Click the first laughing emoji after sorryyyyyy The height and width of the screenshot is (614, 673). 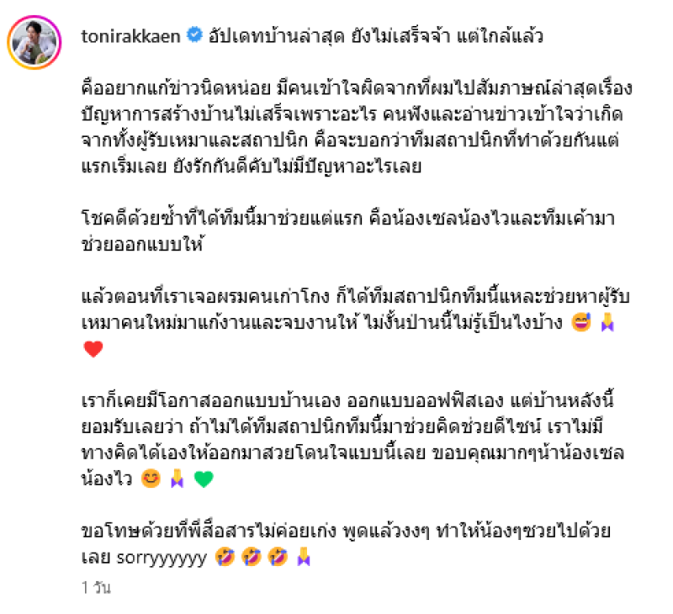coord(225,557)
